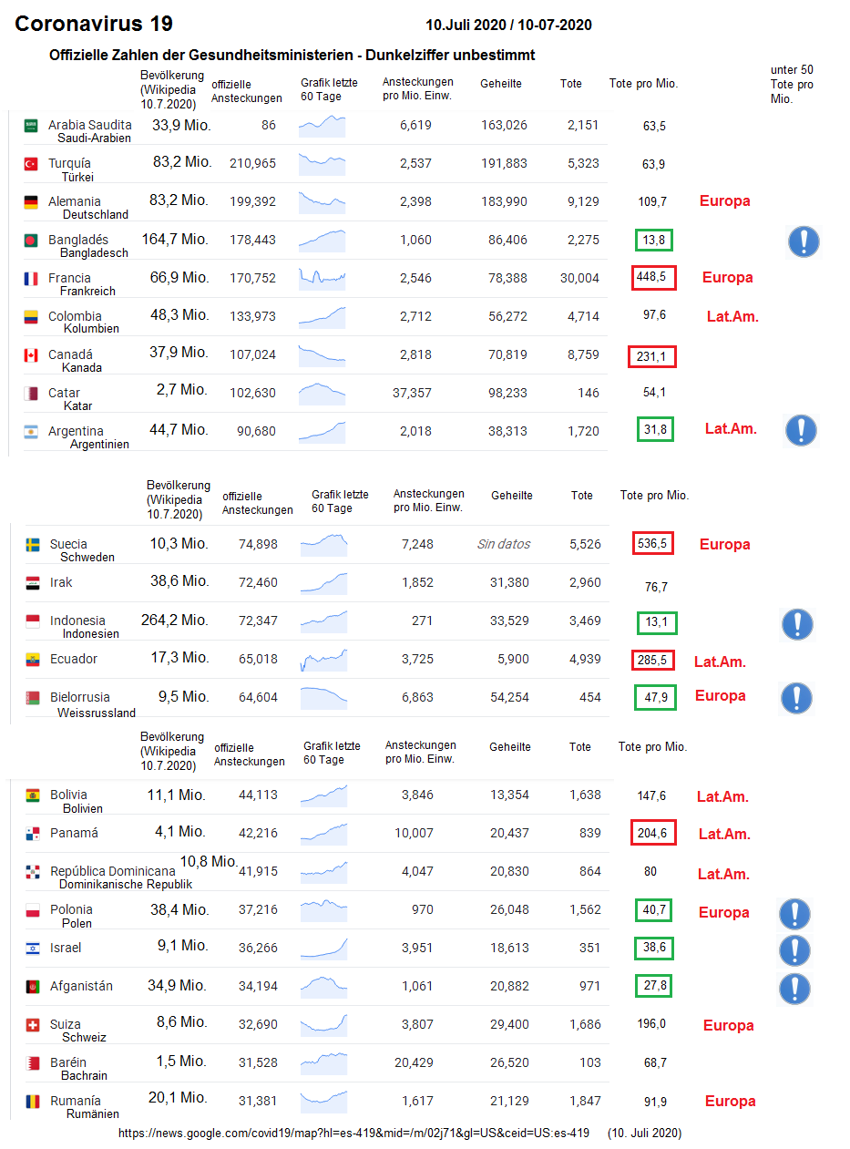This screenshot has height=1149, width=850.
Task: Click the Germany flag icon
Action: tap(31, 202)
